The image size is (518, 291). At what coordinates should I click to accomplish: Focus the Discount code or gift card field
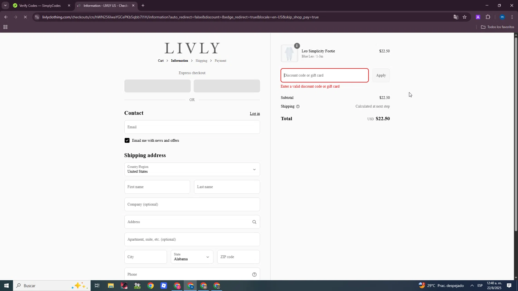pyautogui.click(x=325, y=76)
